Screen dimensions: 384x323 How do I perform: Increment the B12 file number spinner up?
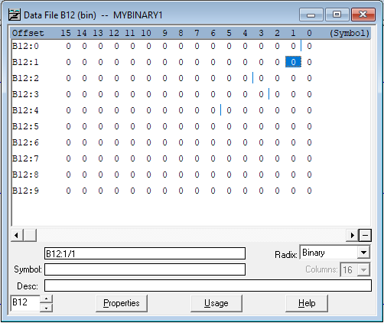pyautogui.click(x=46, y=299)
